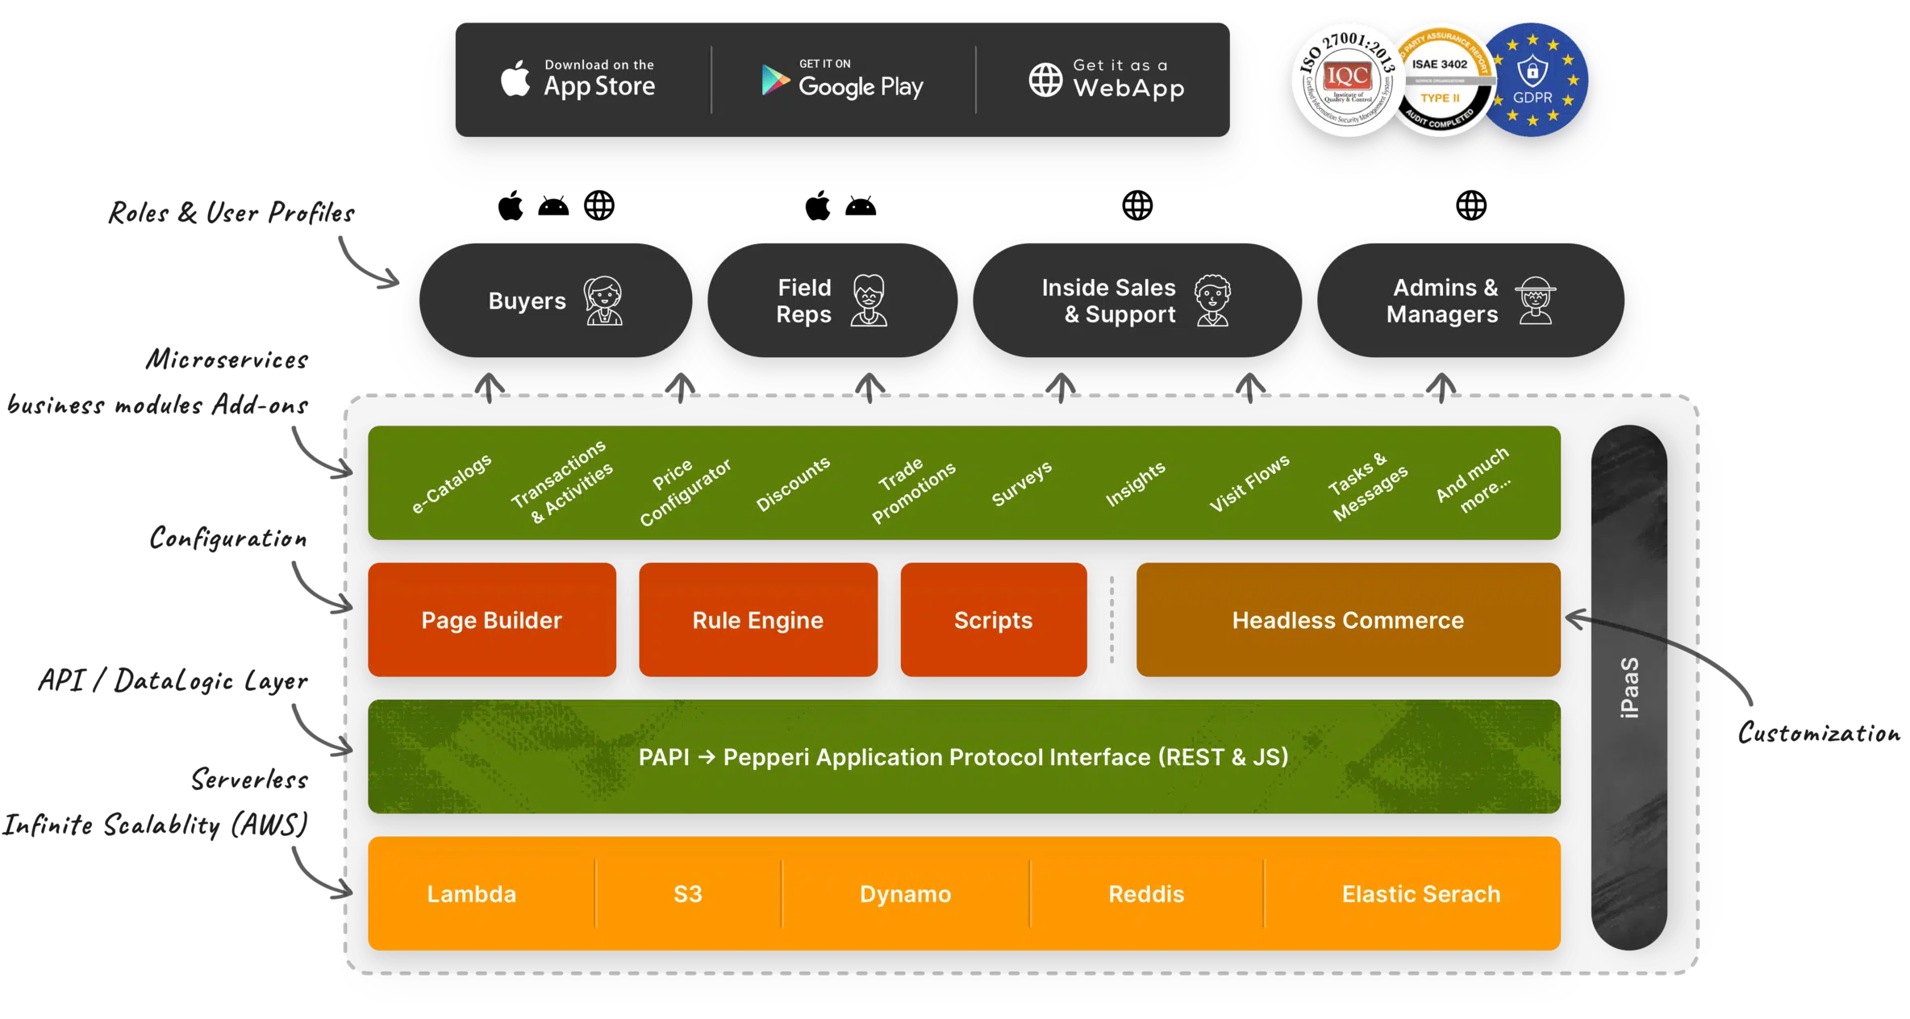
Task: Click the PAPI Pepperi Application Protocol Interface bar
Action: pos(964,756)
